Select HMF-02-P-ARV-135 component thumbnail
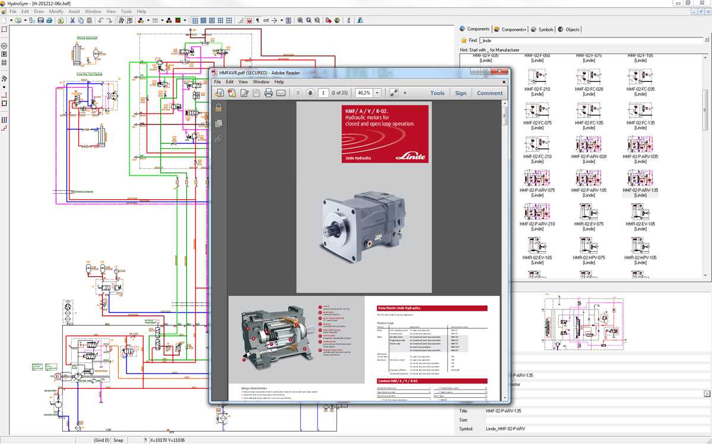Screen dimensions: 712x444 coord(640,177)
